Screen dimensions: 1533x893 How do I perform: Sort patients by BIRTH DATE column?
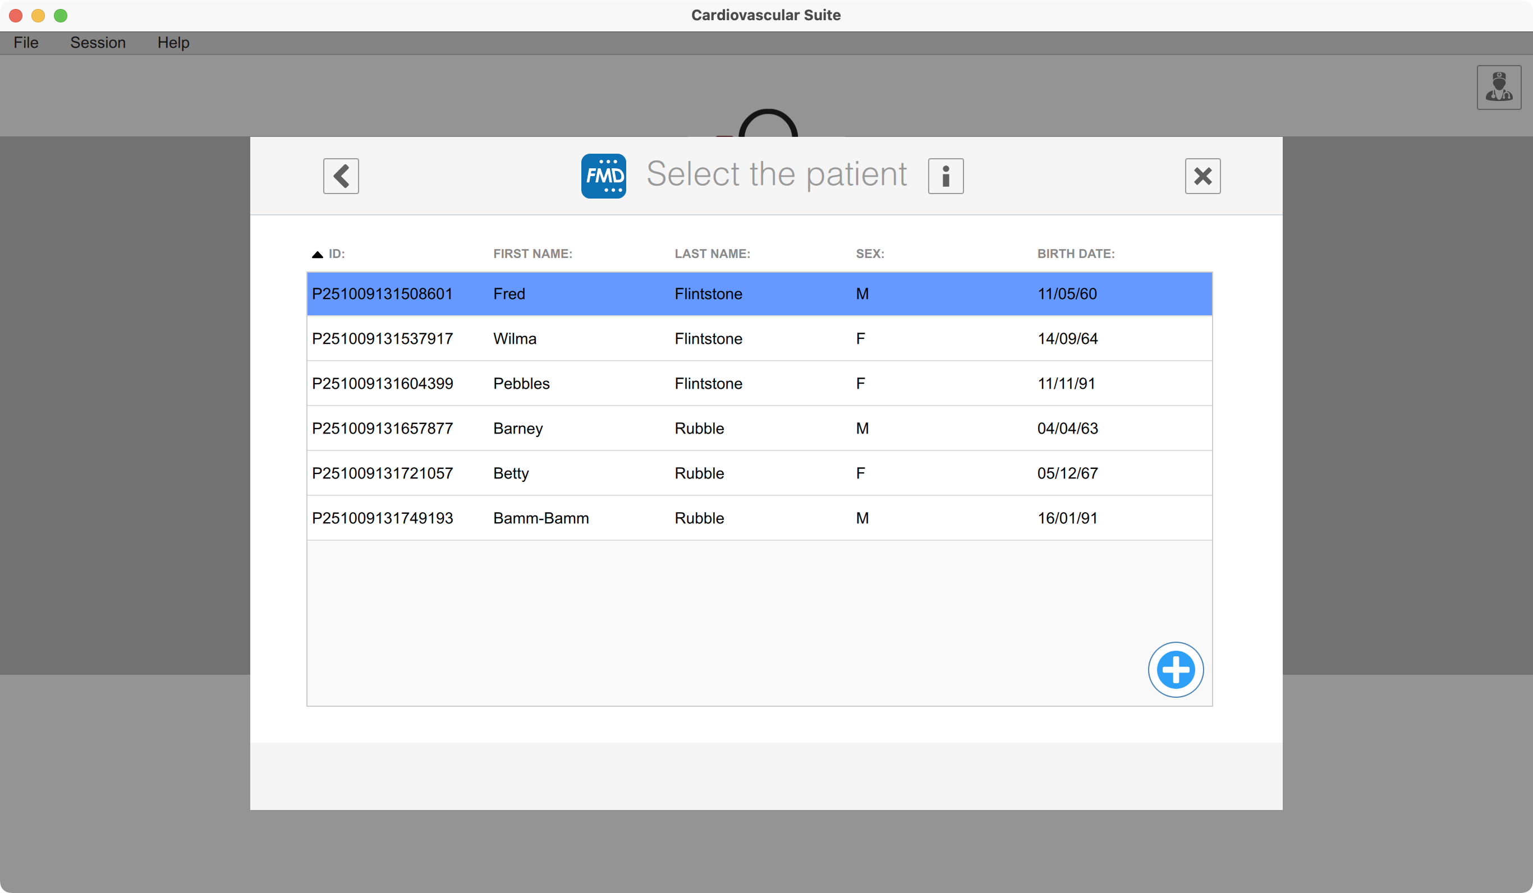pos(1076,254)
